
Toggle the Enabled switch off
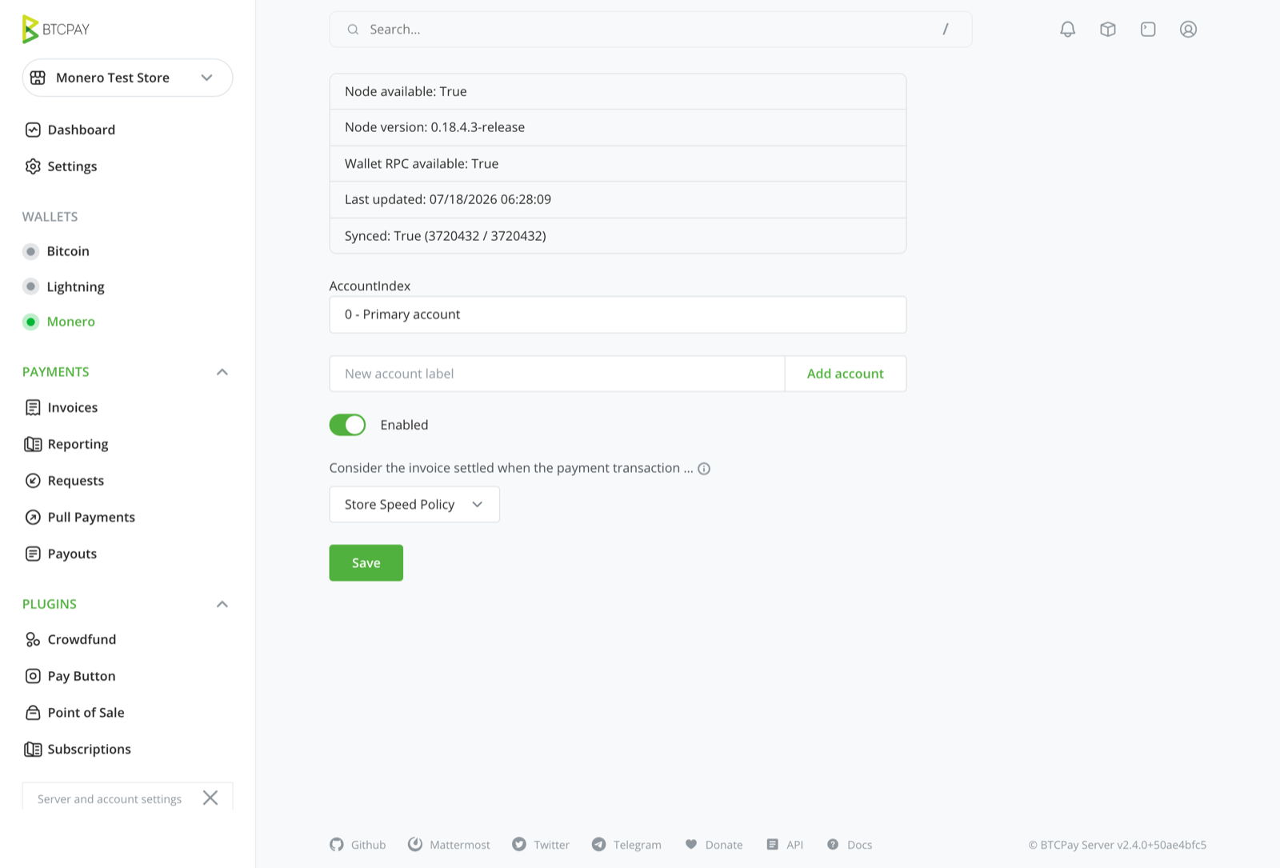(347, 425)
